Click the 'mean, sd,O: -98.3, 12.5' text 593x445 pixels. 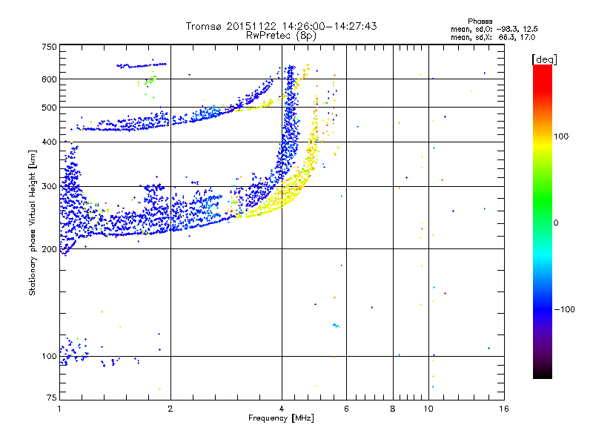point(494,29)
